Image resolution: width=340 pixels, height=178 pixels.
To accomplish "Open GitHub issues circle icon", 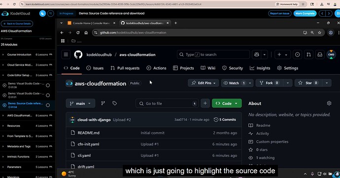I will (298, 54).
